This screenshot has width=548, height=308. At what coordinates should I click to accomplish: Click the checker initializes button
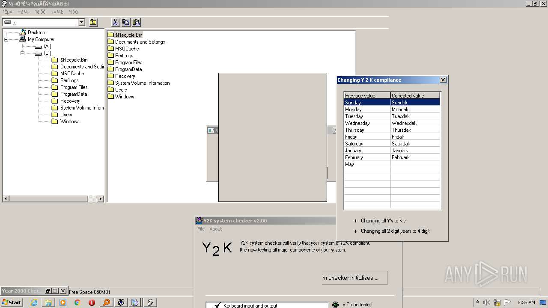(x=354, y=278)
